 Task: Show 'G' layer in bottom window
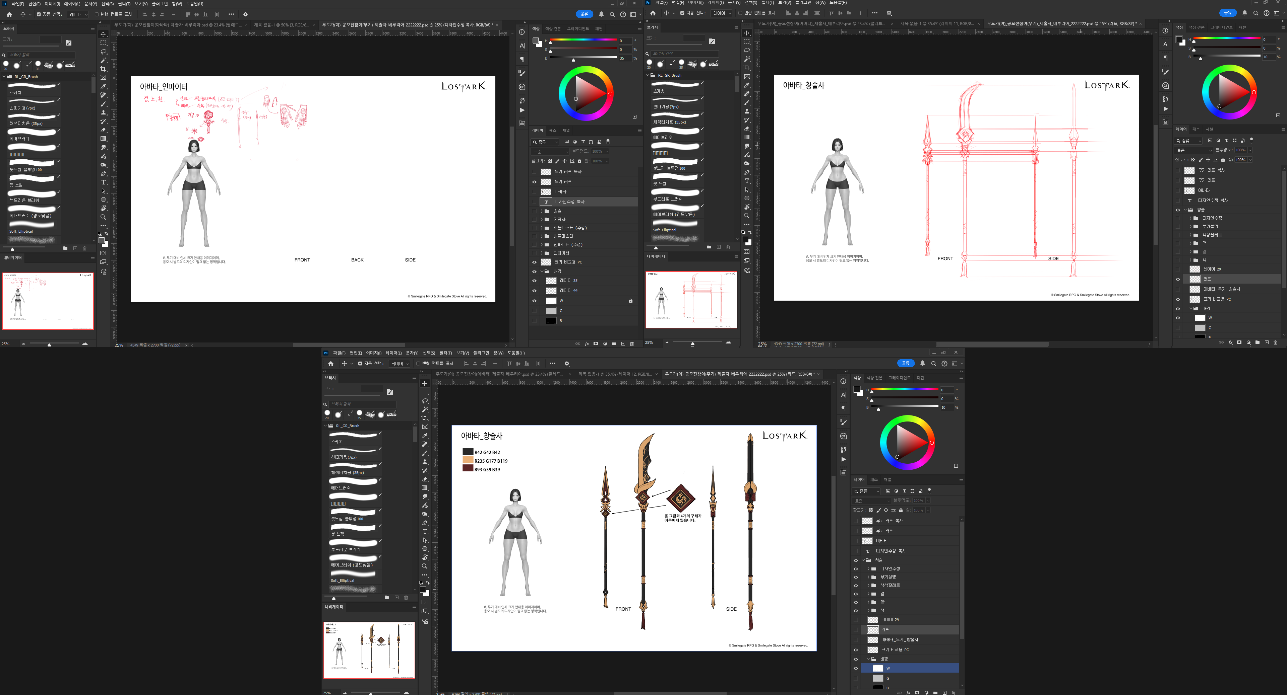click(855, 679)
